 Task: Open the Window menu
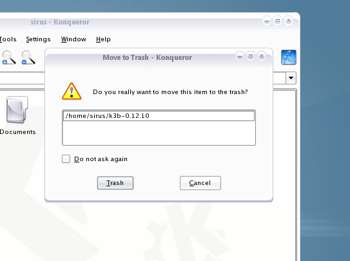73,39
